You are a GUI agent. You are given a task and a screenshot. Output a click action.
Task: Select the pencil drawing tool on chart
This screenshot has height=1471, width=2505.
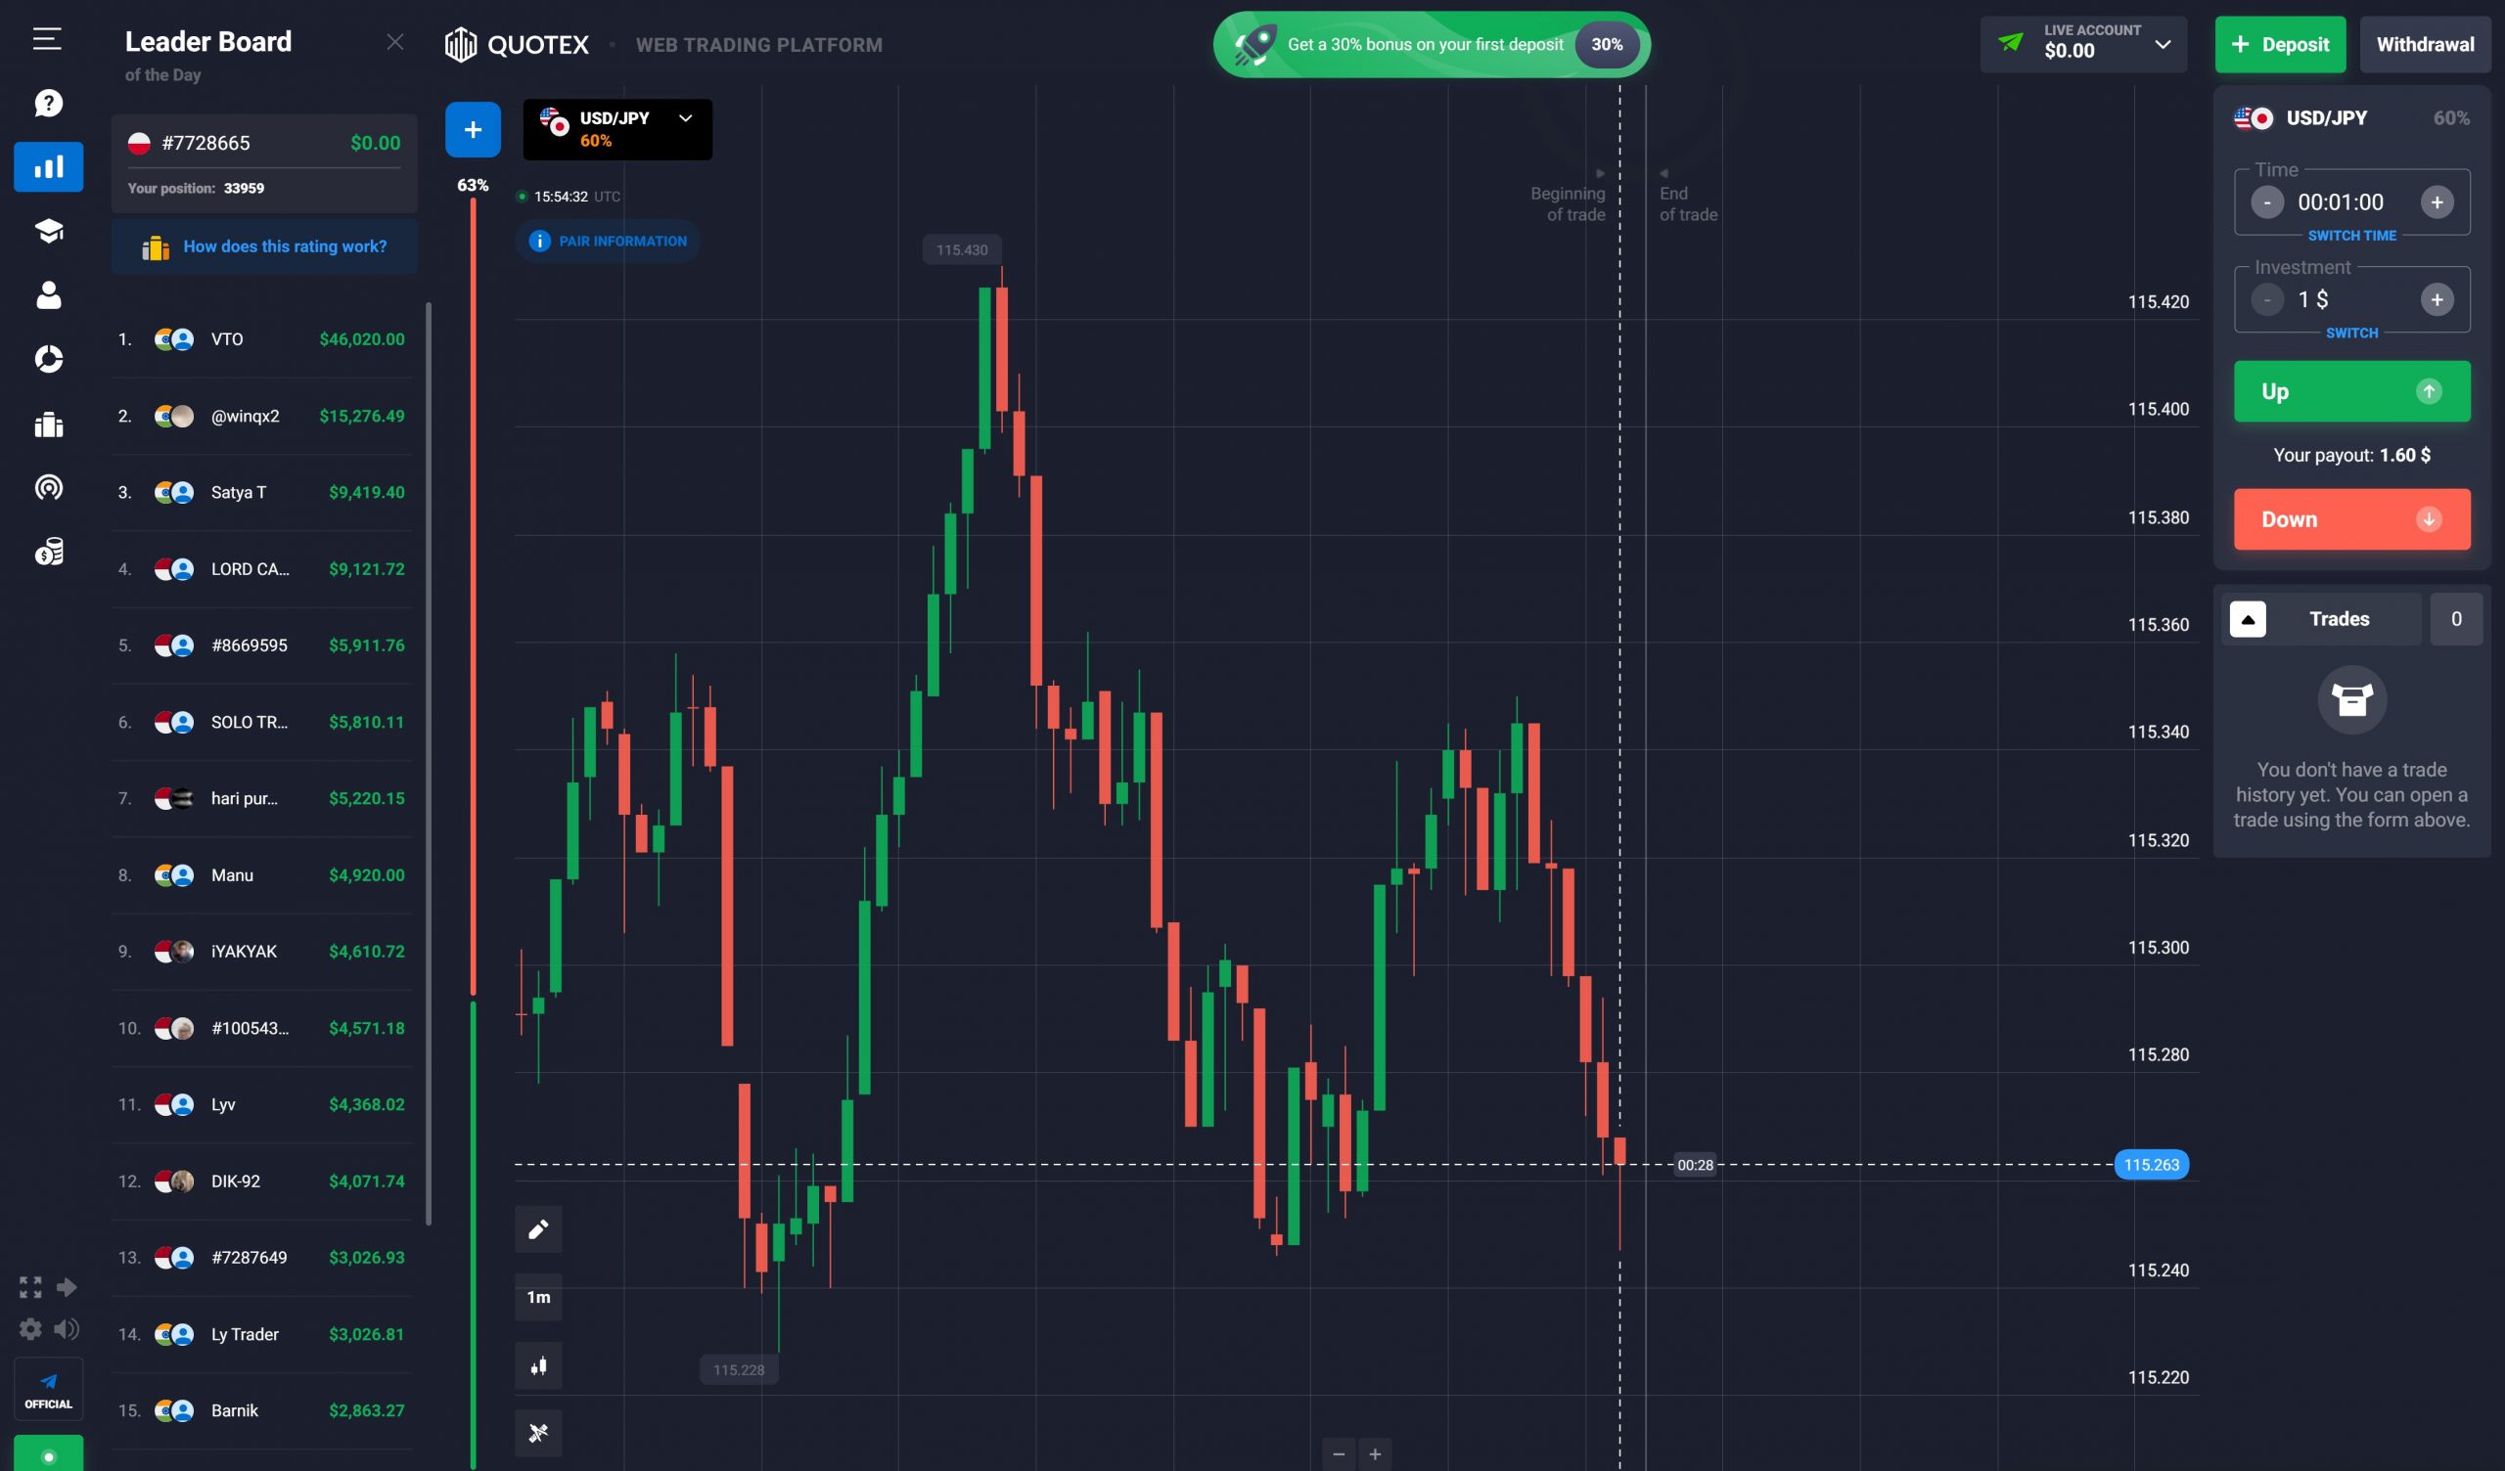click(538, 1228)
